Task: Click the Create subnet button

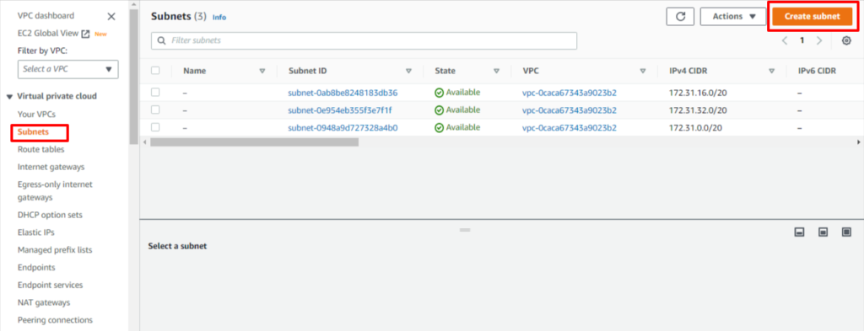Action: click(813, 17)
